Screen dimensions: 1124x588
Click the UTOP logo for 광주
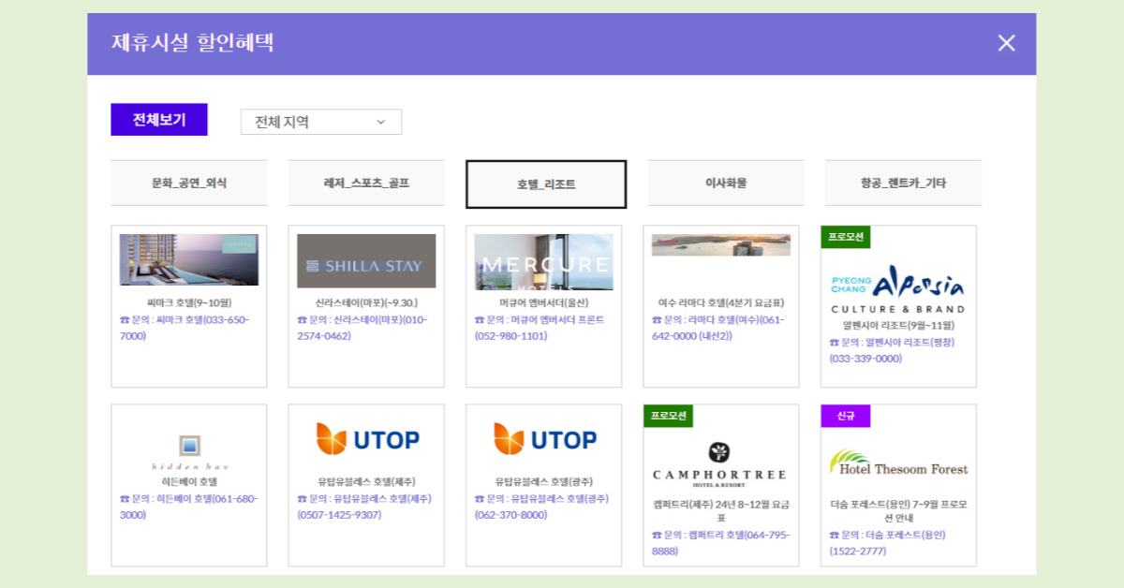pos(544,439)
